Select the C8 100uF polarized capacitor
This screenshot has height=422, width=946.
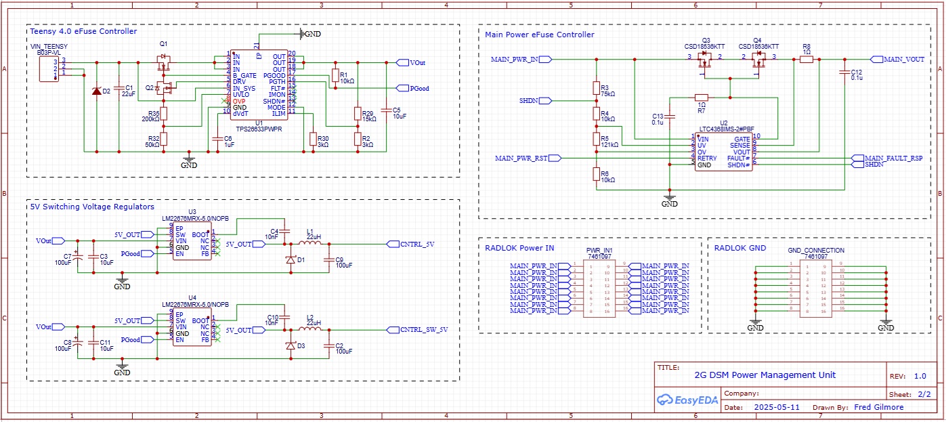click(77, 343)
